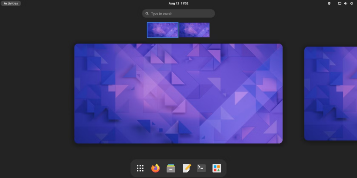Launch the Text Editor from the dash
The height and width of the screenshot is (178, 357).
(x=186, y=168)
